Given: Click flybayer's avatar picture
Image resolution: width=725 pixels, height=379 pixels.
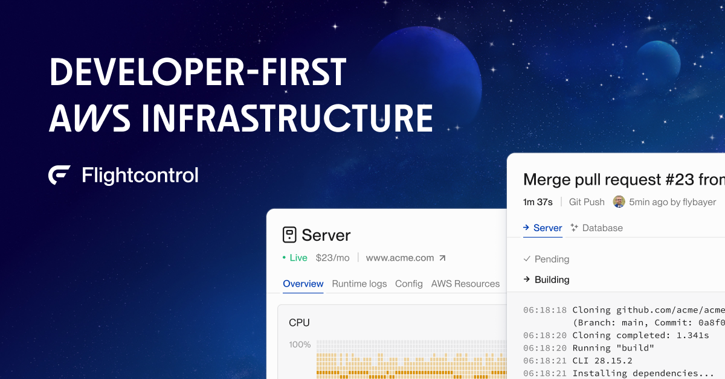Looking at the screenshot, I should pos(619,202).
